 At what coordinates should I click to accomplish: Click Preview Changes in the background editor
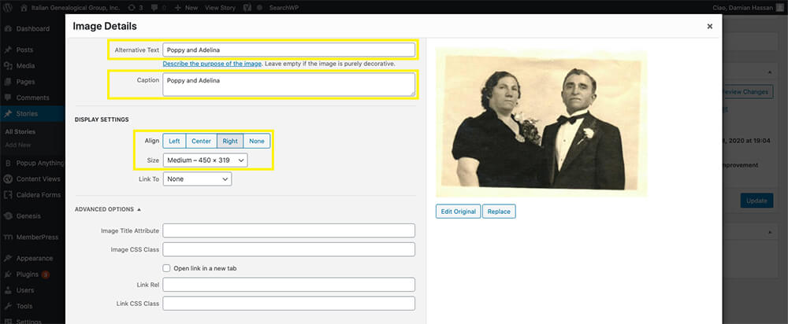pyautogui.click(x=747, y=92)
